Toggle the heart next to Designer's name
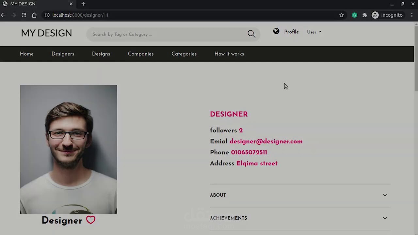The height and width of the screenshot is (235, 418). tap(90, 220)
